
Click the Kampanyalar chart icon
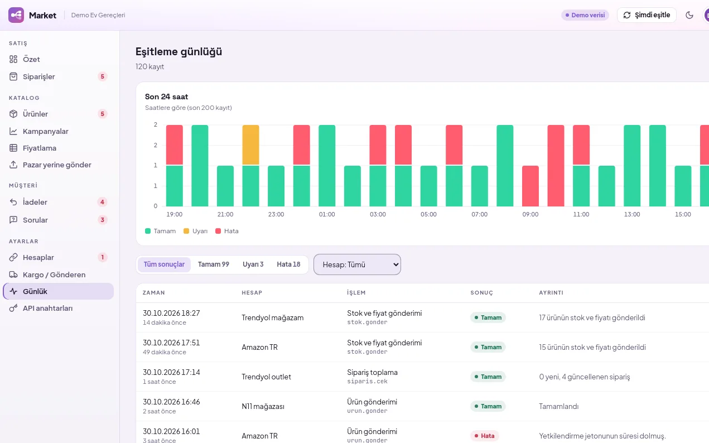pyautogui.click(x=14, y=131)
